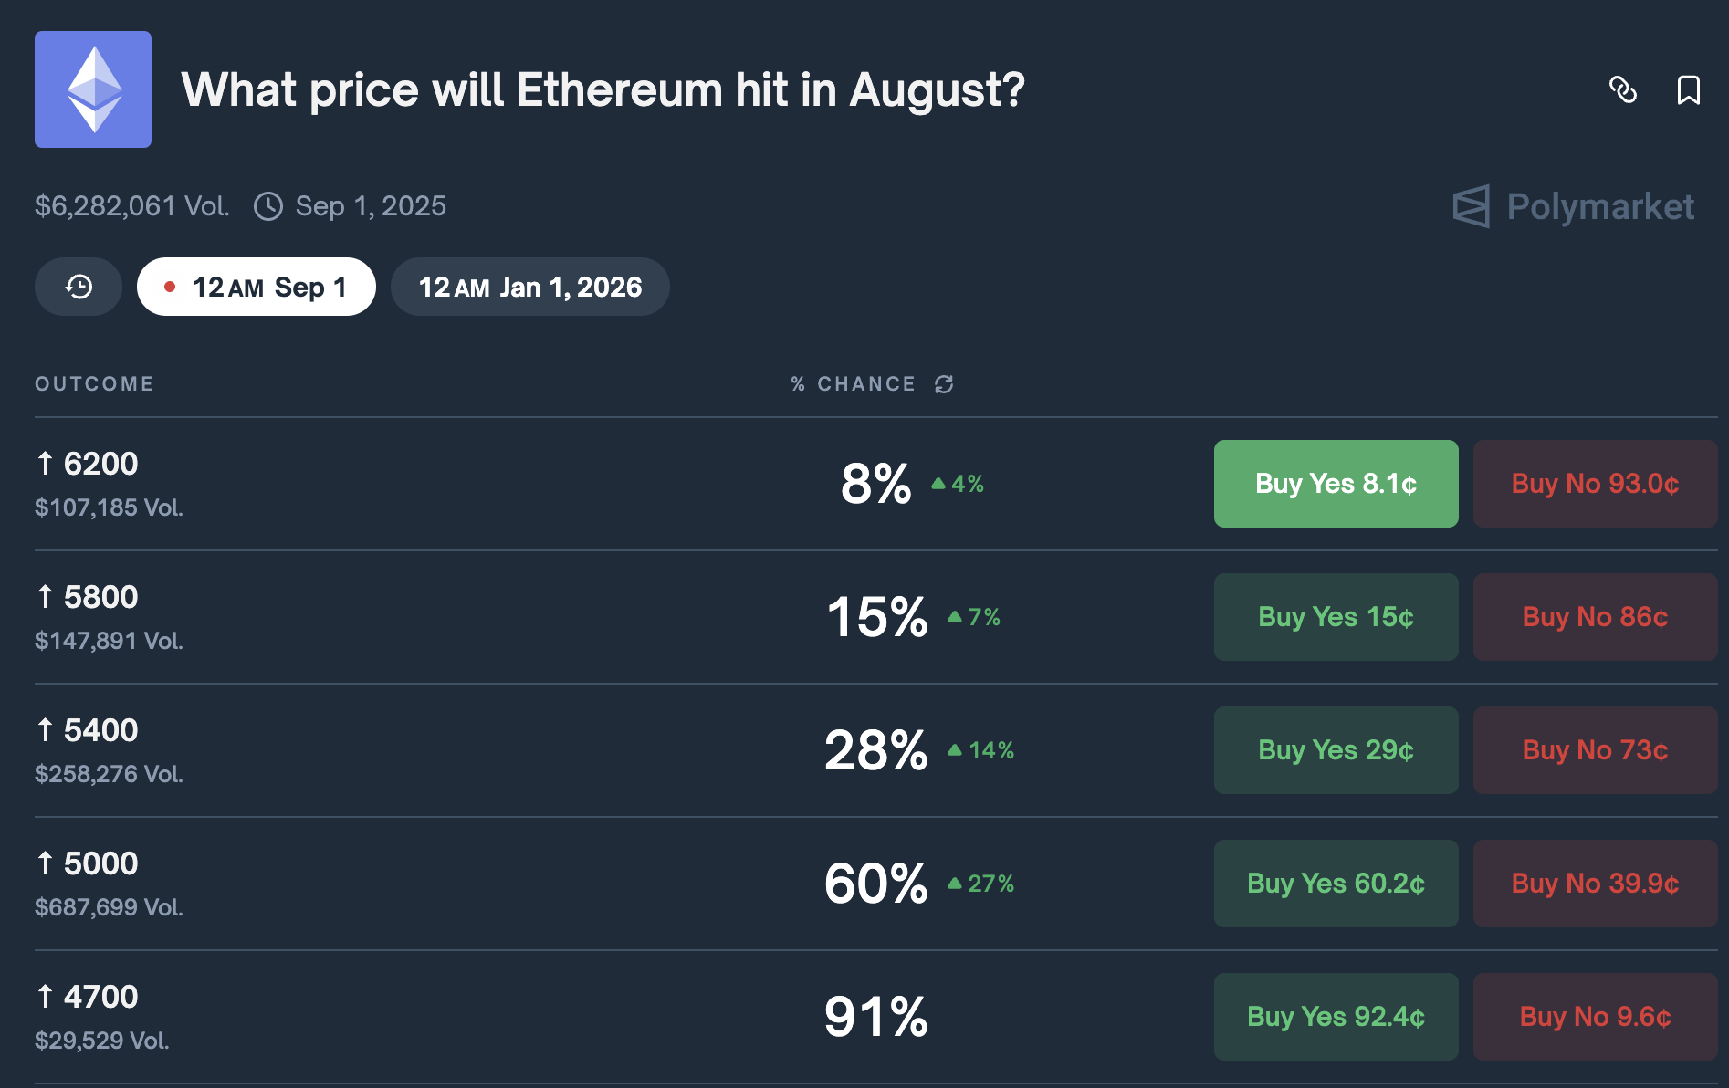Click the red live dot on the Sep 1 chip
The image size is (1729, 1088).
170,286
